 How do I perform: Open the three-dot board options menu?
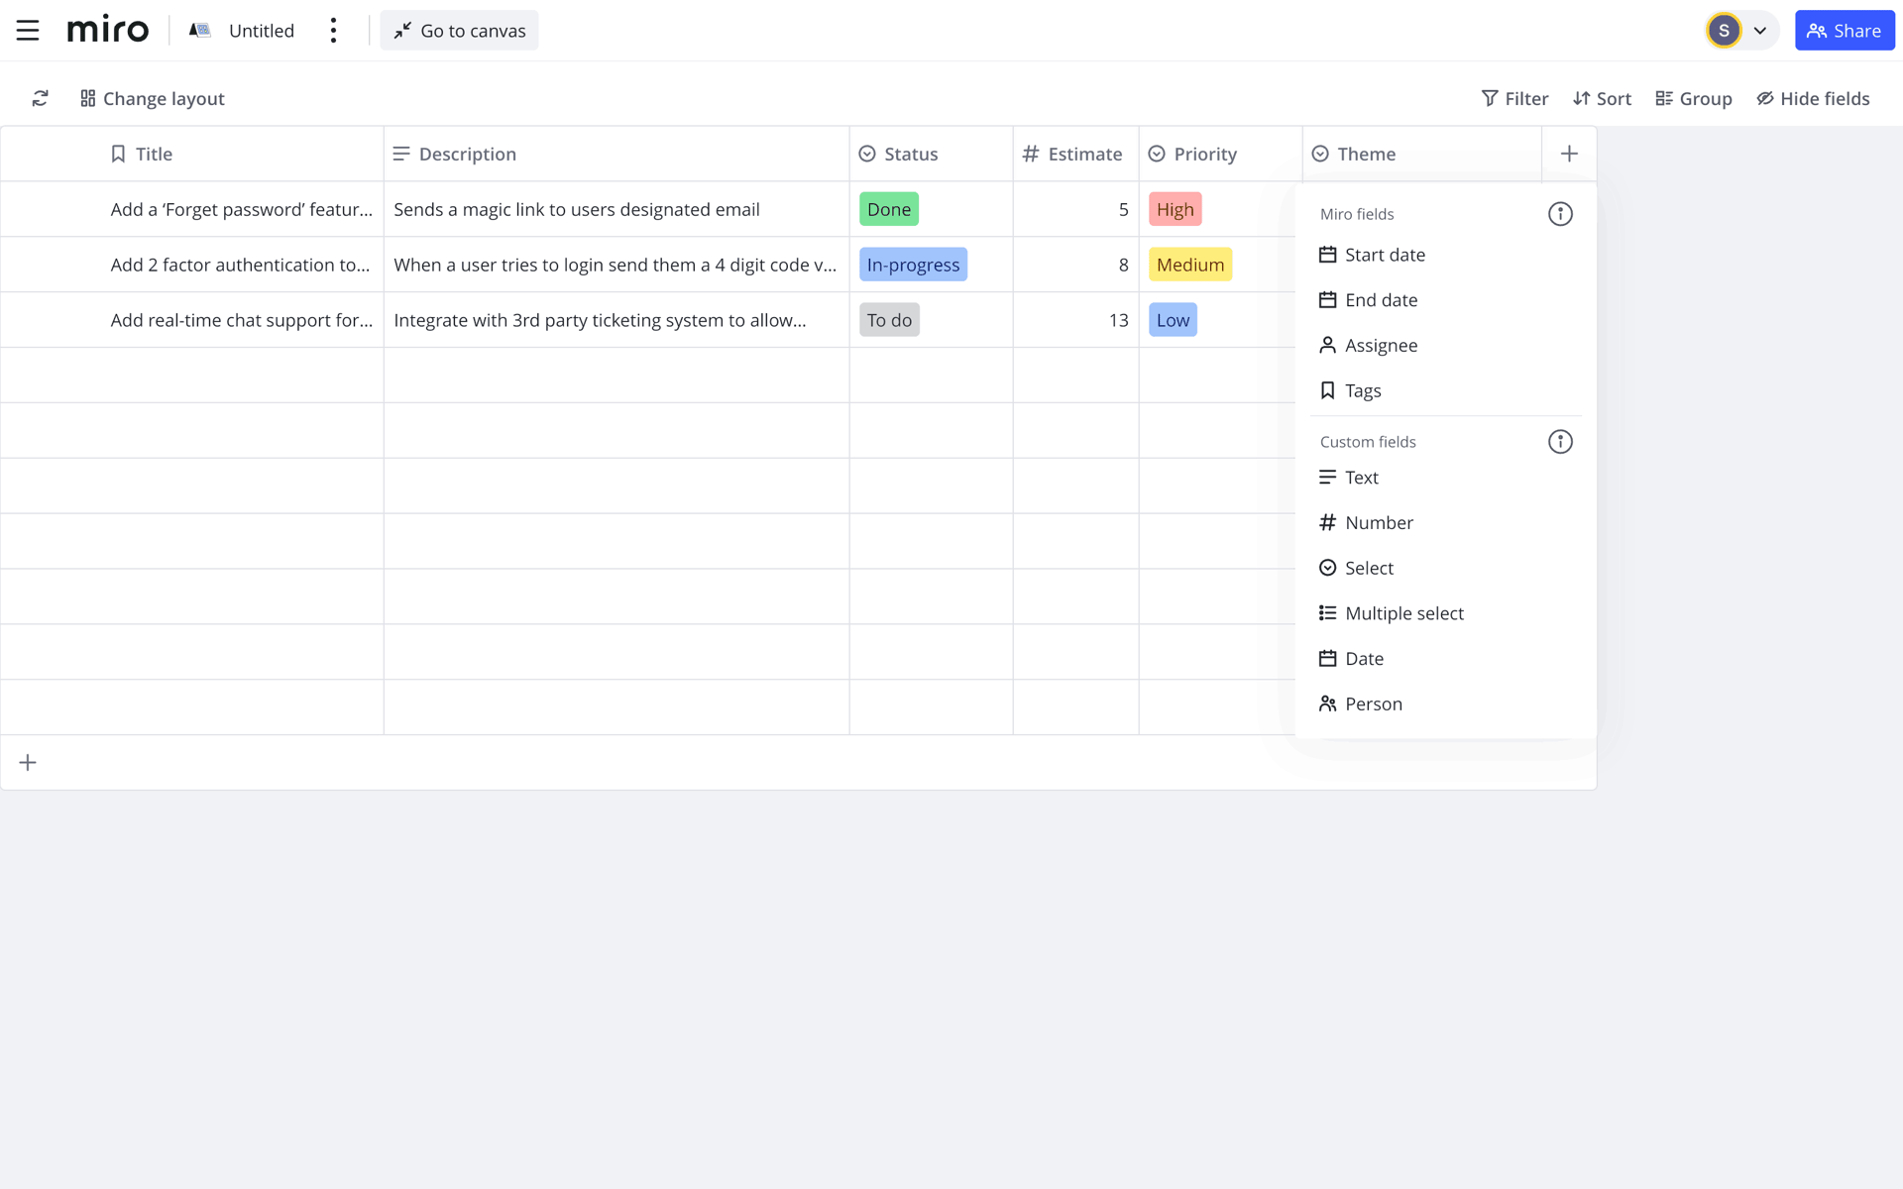(x=334, y=31)
